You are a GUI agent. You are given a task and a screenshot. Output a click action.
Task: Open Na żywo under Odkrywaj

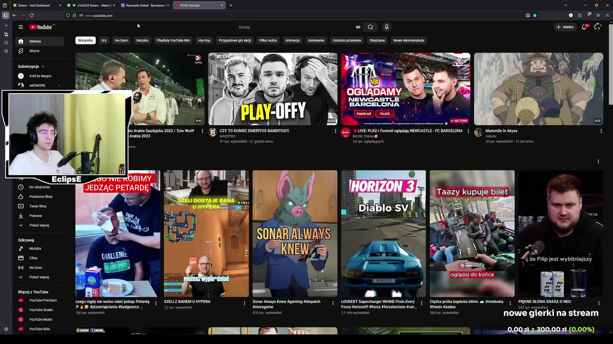(x=38, y=268)
